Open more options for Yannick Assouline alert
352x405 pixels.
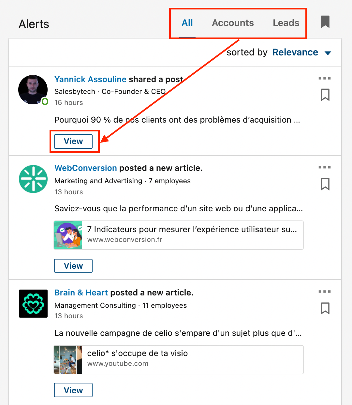click(x=324, y=78)
